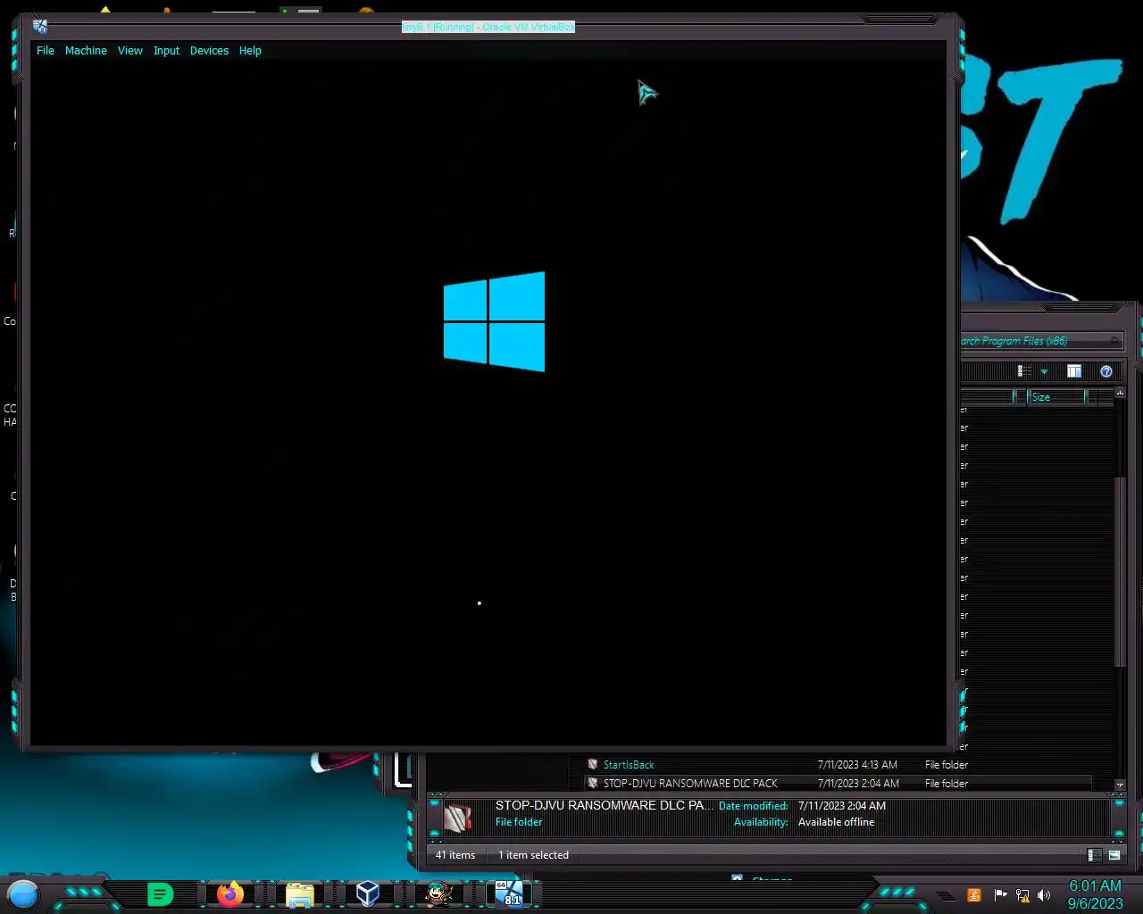Toggle the Explorer preview pane icon
Image resolution: width=1143 pixels, height=914 pixels.
1074,371
